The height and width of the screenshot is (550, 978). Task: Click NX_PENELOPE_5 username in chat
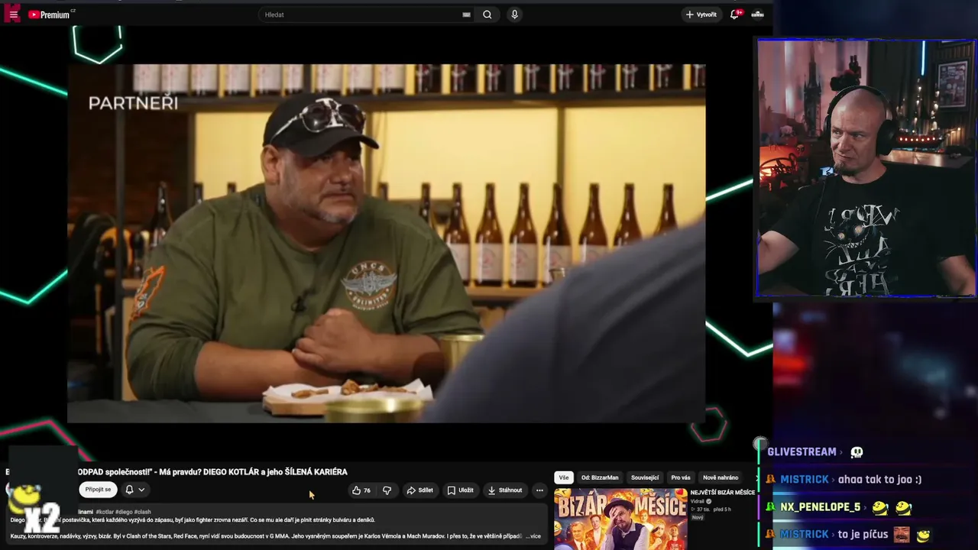pyautogui.click(x=820, y=506)
